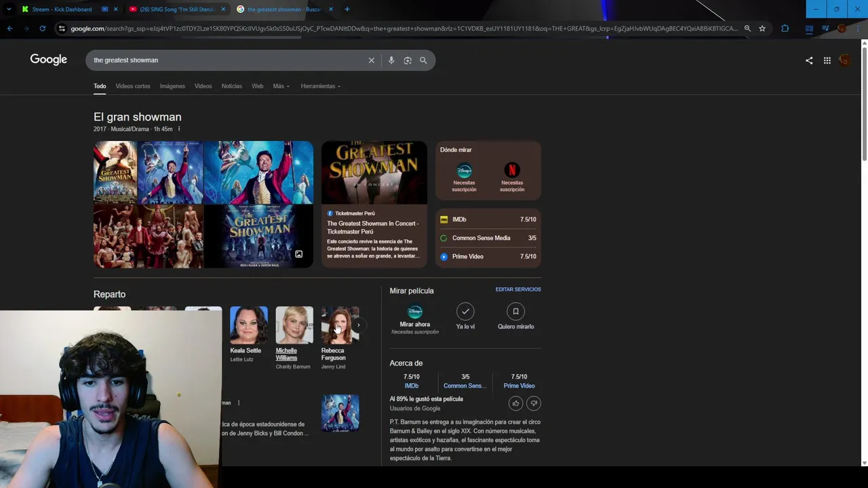Expand the Herramientas dropdown
868x488 pixels.
coord(321,86)
